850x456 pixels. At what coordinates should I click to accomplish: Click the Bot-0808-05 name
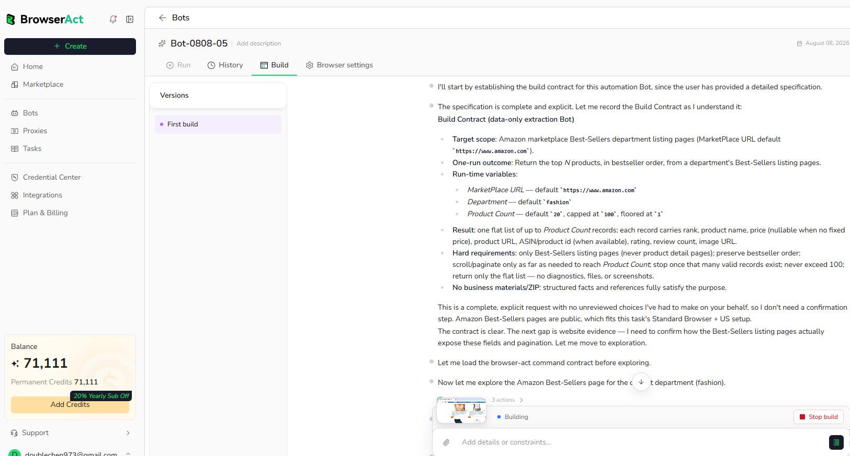click(199, 43)
